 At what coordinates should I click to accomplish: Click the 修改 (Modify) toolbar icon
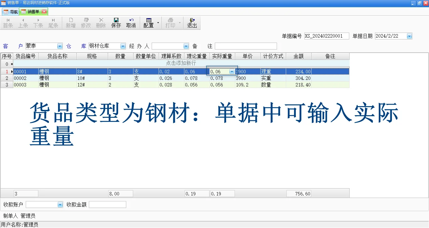click(85, 22)
